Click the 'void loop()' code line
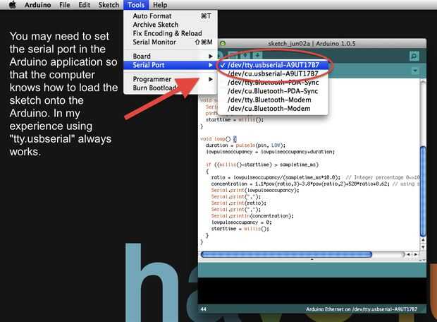Screen dimensions: 437x322 [x=218, y=139]
